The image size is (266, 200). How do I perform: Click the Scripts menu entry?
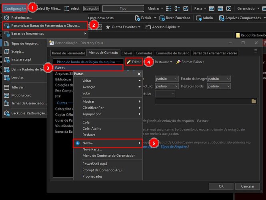pyautogui.click(x=18, y=52)
